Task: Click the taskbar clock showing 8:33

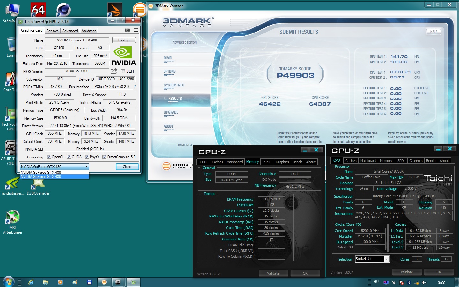Action: (441, 283)
